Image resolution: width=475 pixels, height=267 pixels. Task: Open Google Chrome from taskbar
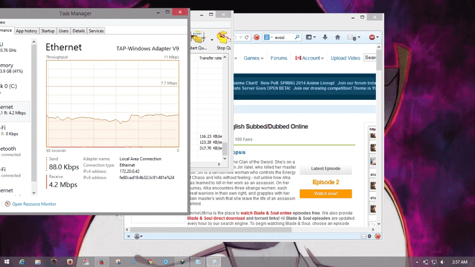pos(150,262)
